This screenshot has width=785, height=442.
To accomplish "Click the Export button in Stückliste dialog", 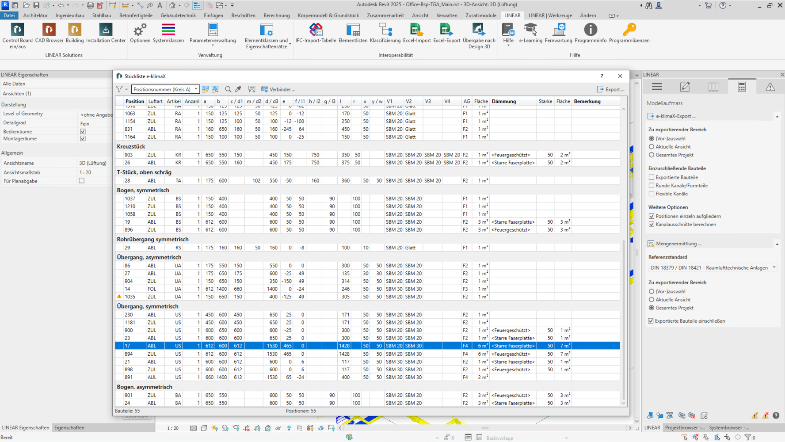I will tap(610, 89).
